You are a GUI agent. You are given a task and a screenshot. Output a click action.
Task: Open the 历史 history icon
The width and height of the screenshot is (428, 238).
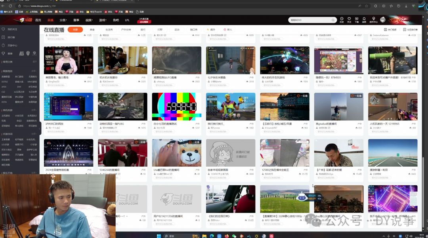tap(342, 20)
